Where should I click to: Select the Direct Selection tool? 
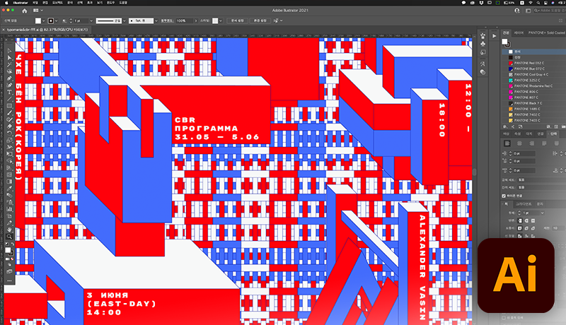click(9, 58)
